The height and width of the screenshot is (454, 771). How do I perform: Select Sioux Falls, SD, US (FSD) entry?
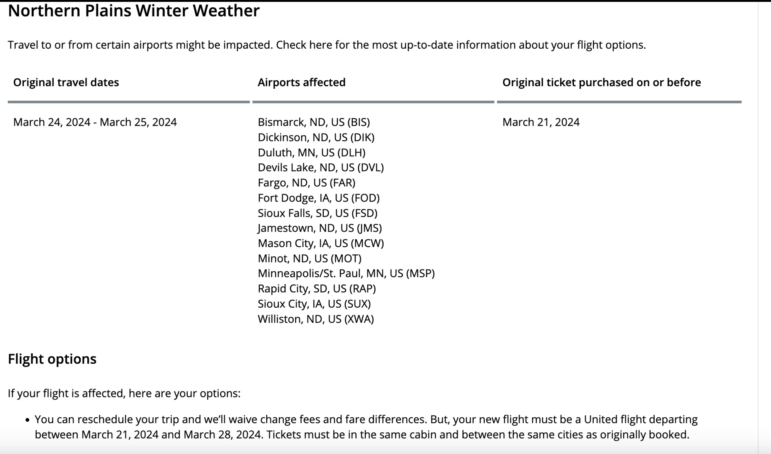pyautogui.click(x=318, y=213)
